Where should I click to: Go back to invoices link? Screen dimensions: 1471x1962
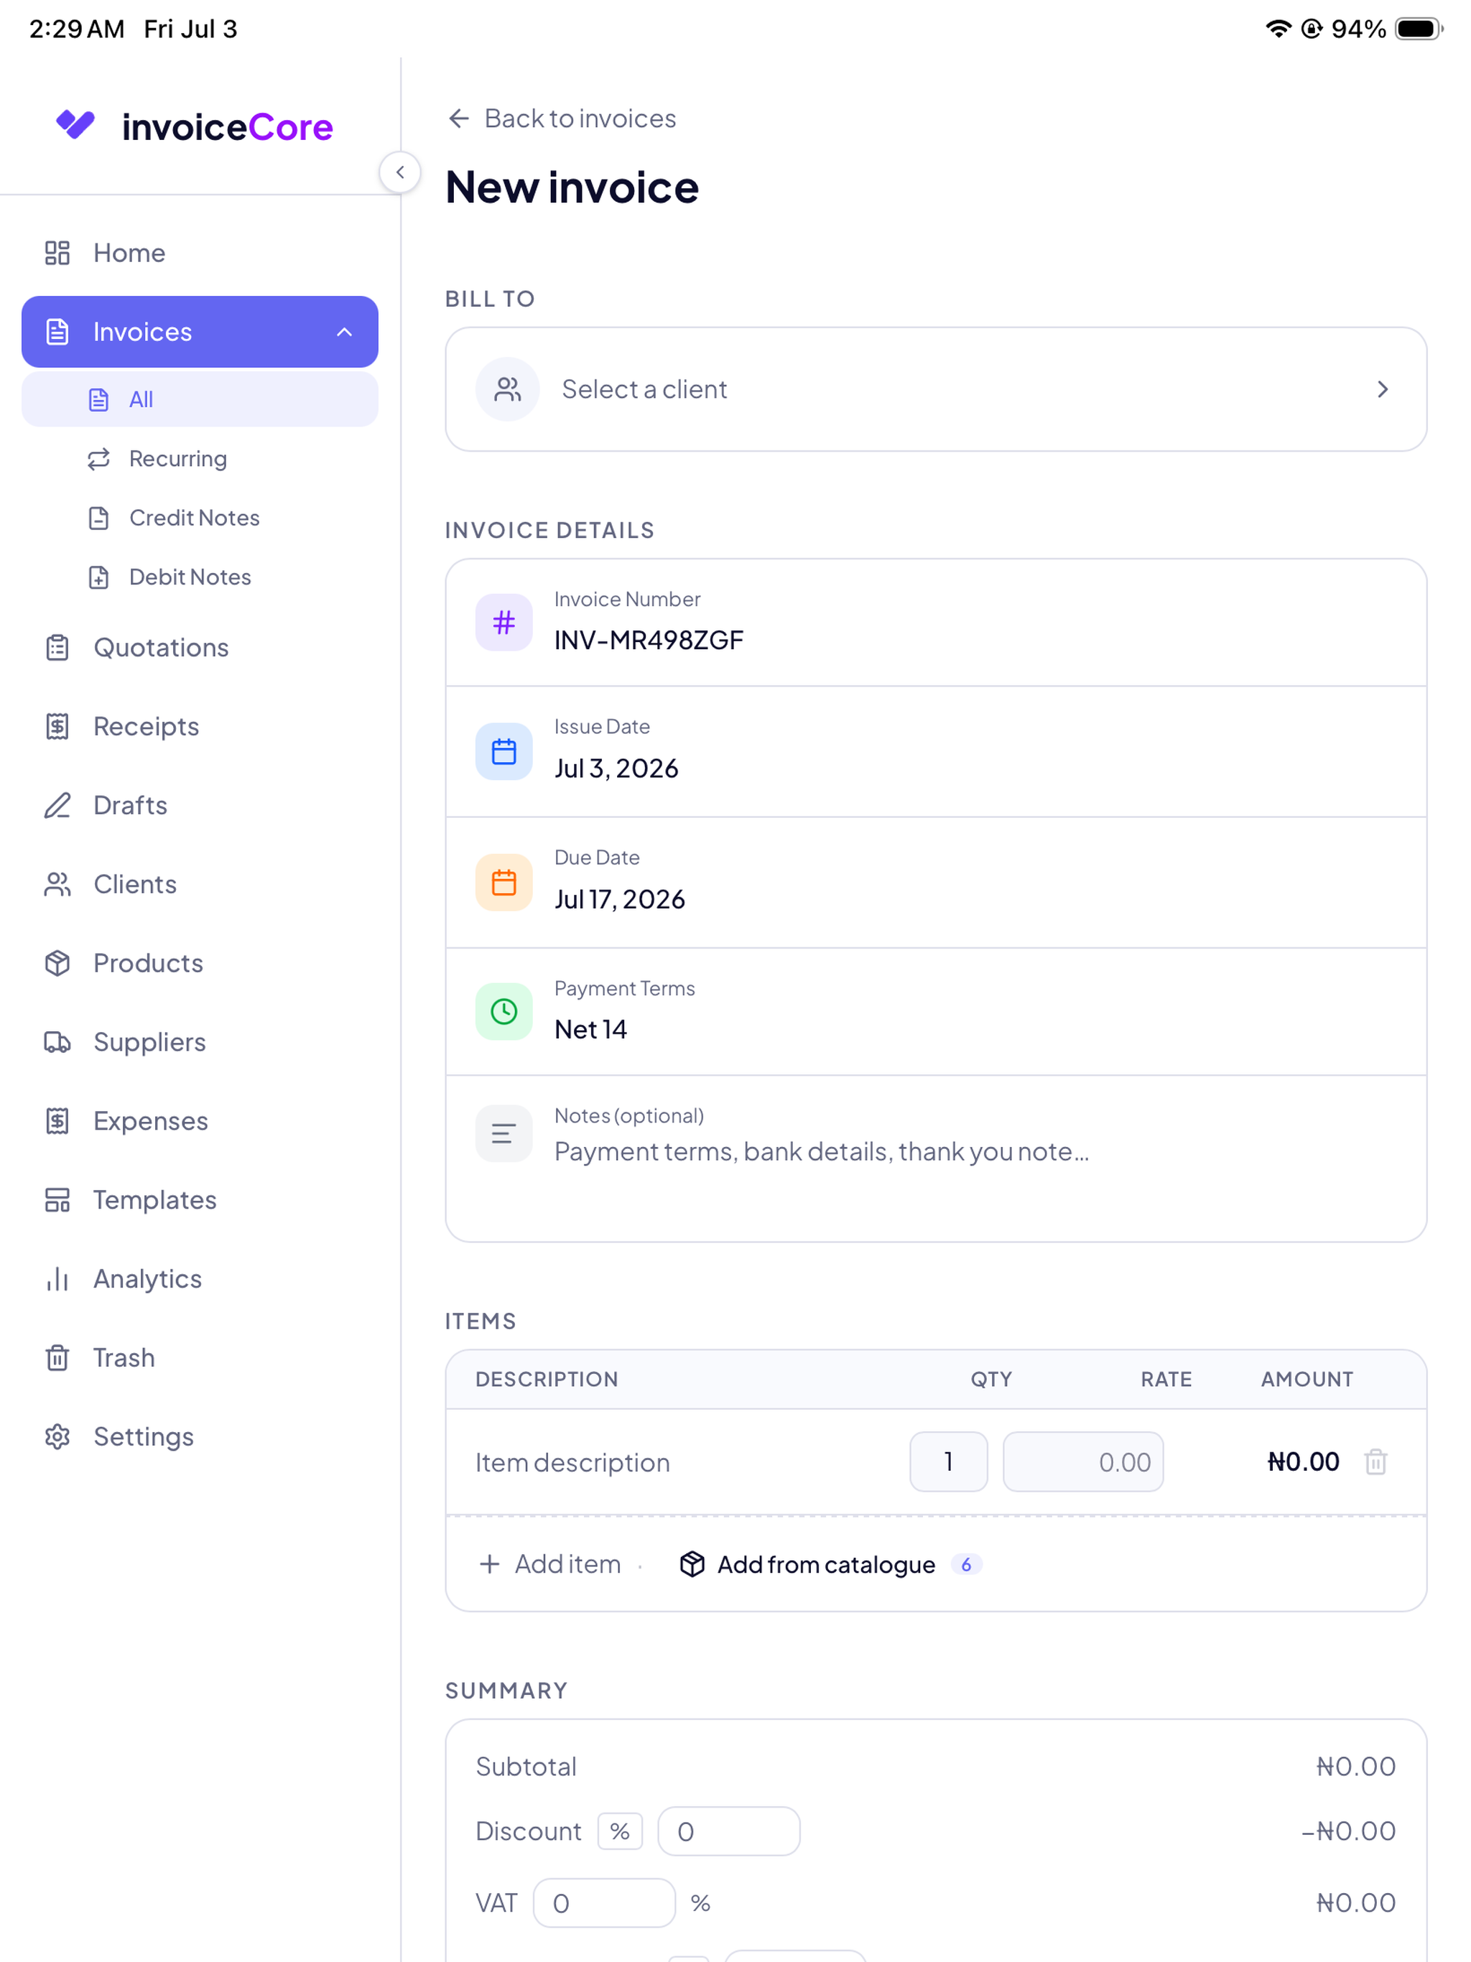point(562,119)
